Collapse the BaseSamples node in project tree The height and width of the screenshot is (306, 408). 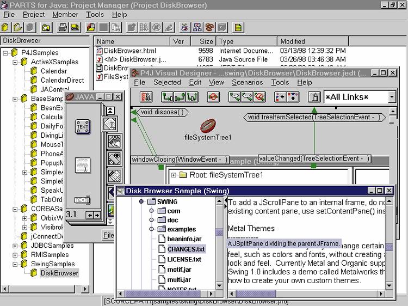pos(15,99)
